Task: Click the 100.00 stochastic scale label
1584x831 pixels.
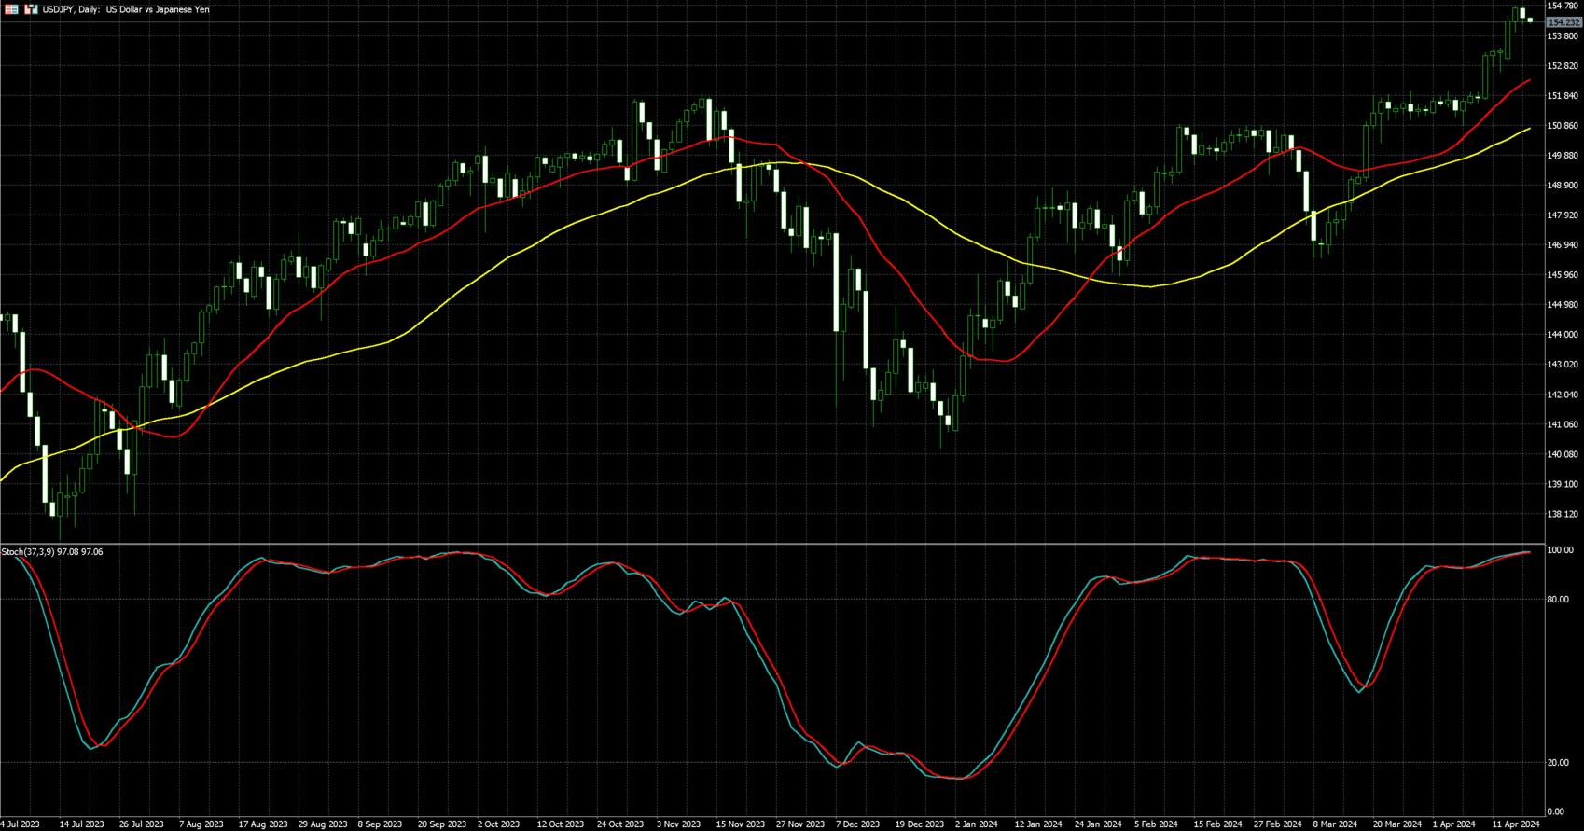Action: point(1559,550)
